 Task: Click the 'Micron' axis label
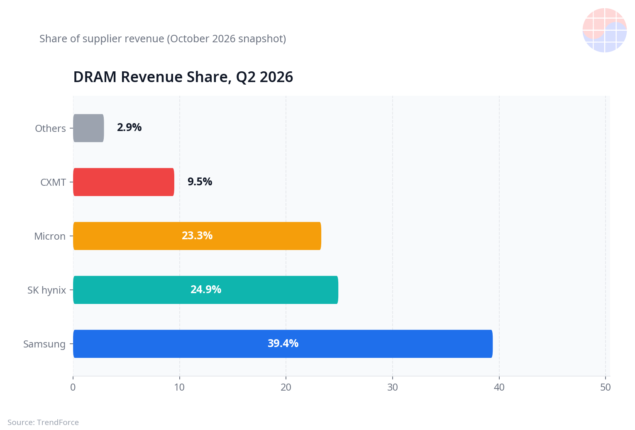tap(50, 236)
